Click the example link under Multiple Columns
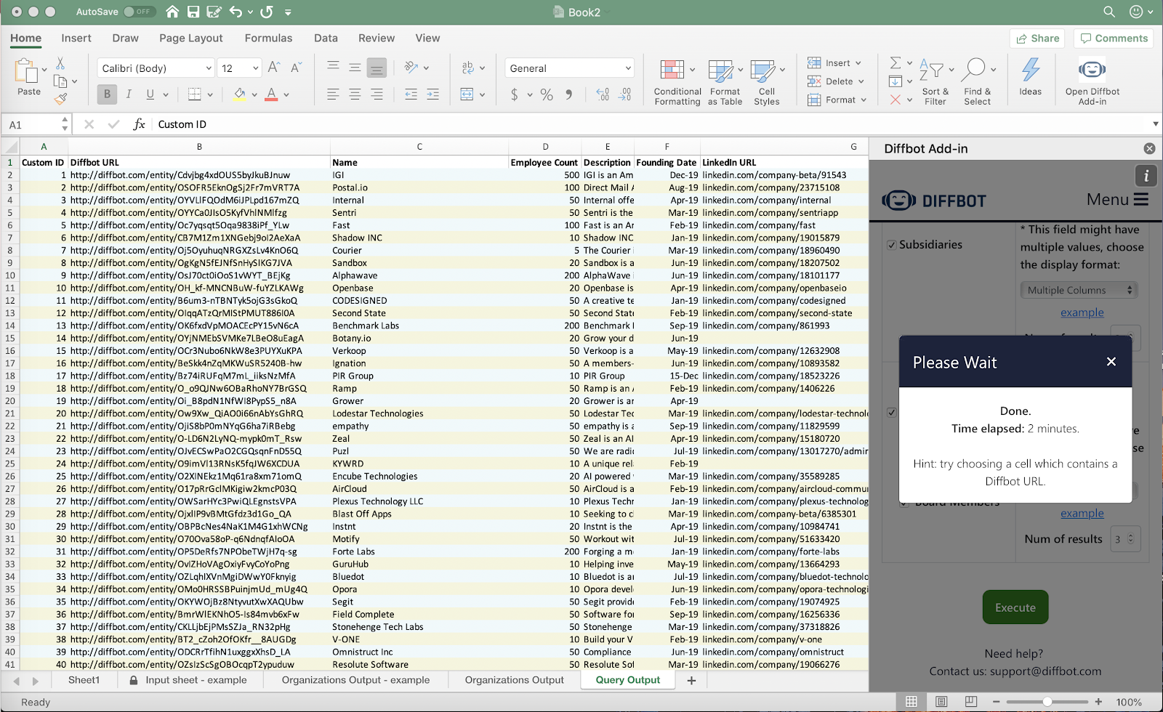 click(1082, 312)
